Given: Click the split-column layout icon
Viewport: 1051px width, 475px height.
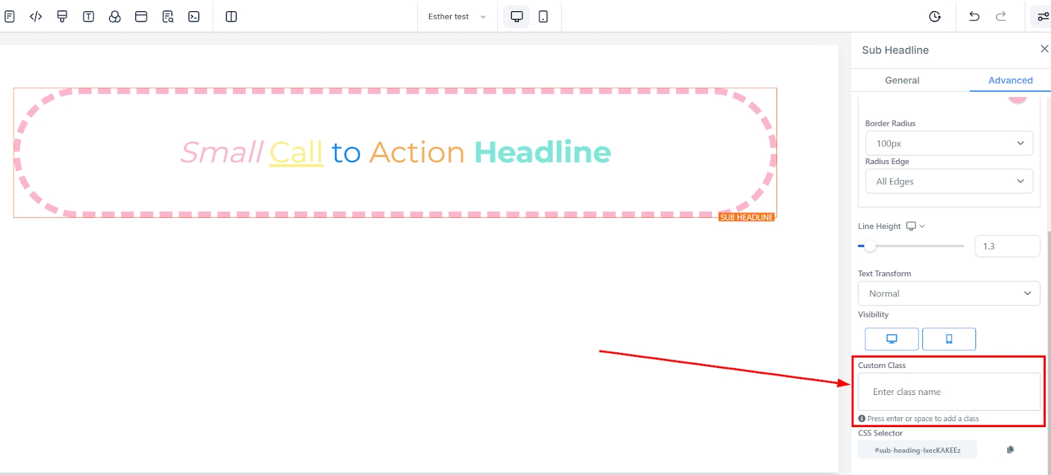Looking at the screenshot, I should [231, 16].
